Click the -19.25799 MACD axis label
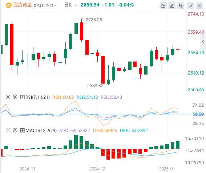 (x=194, y=163)
